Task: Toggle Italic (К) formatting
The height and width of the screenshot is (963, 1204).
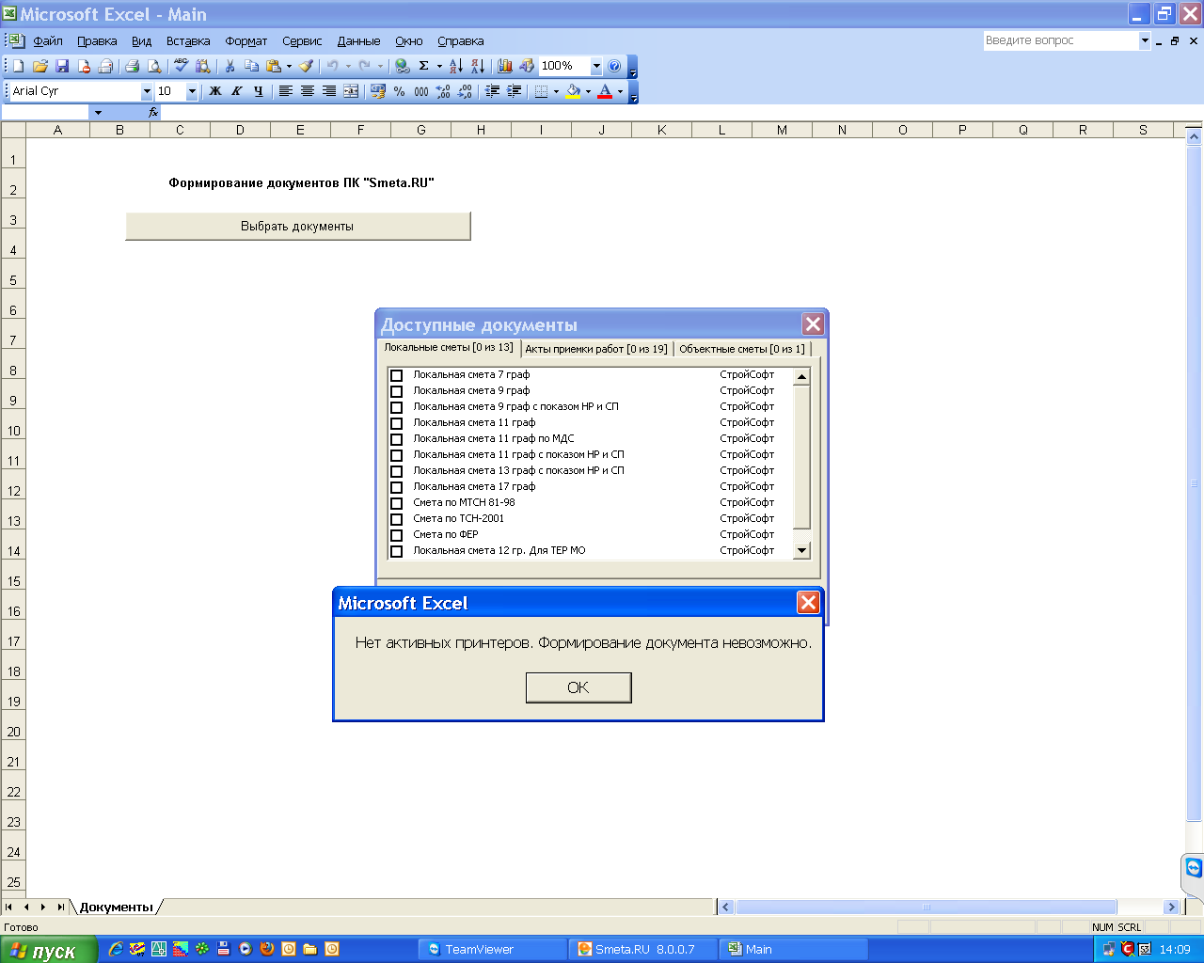Action: (x=236, y=91)
